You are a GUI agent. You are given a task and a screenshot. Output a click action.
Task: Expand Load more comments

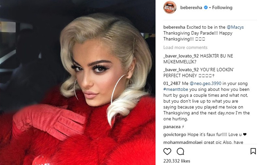185,47
